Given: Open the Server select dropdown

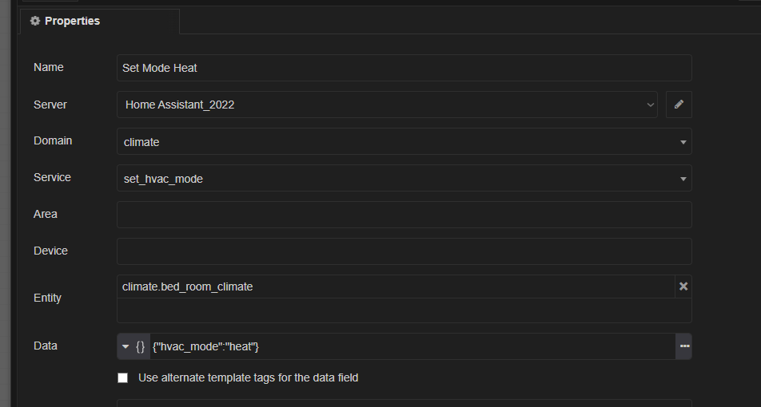Looking at the screenshot, I should click(x=387, y=105).
